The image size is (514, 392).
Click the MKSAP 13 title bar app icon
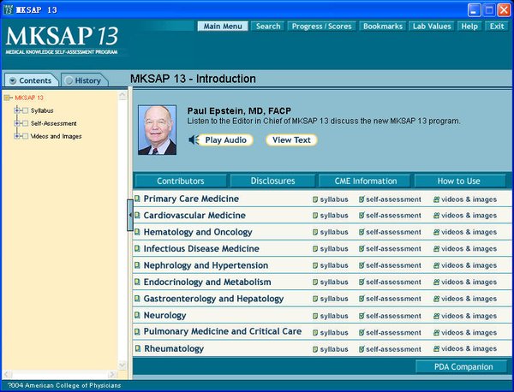9,9
